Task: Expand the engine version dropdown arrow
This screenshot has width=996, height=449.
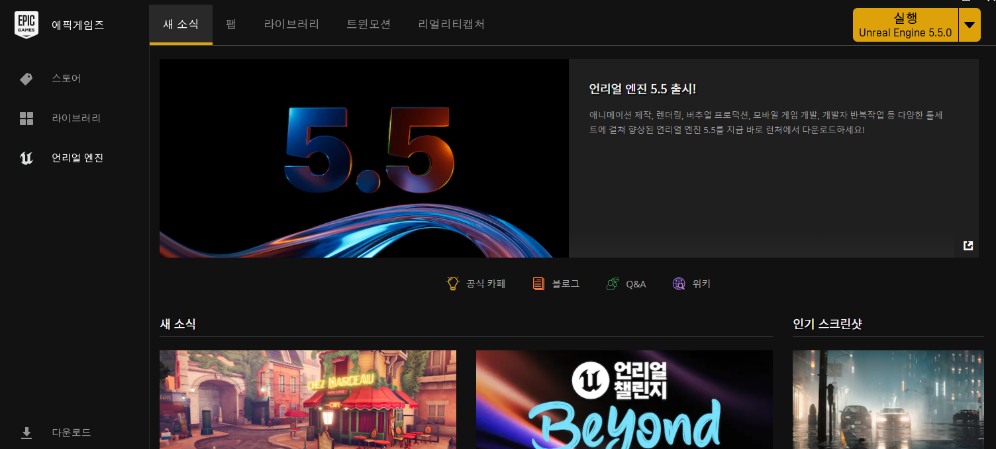Action: [970, 25]
